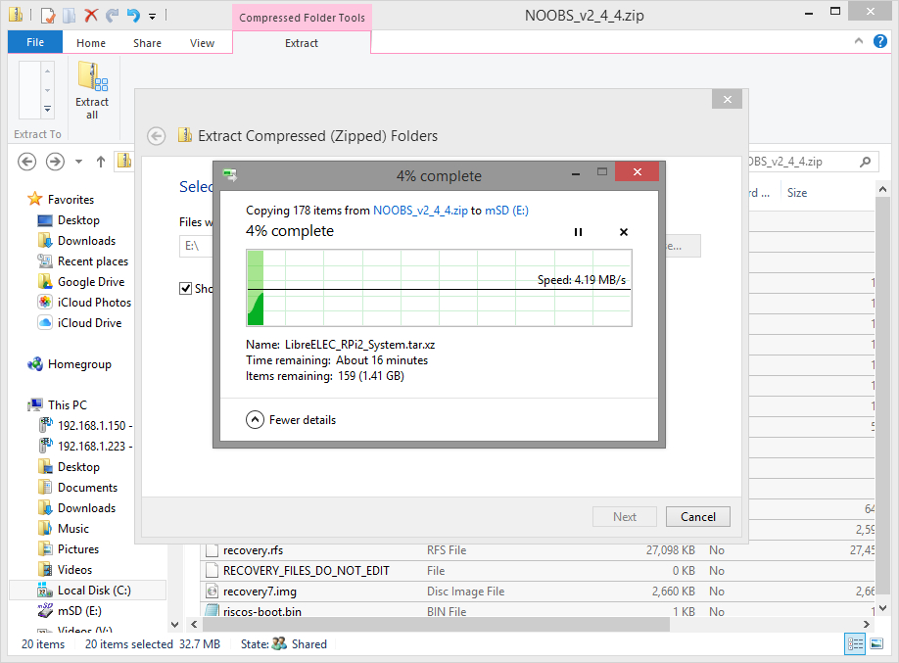Expand the Extract To gallery dropdown
Screen dimensions: 899x663
(x=48, y=109)
